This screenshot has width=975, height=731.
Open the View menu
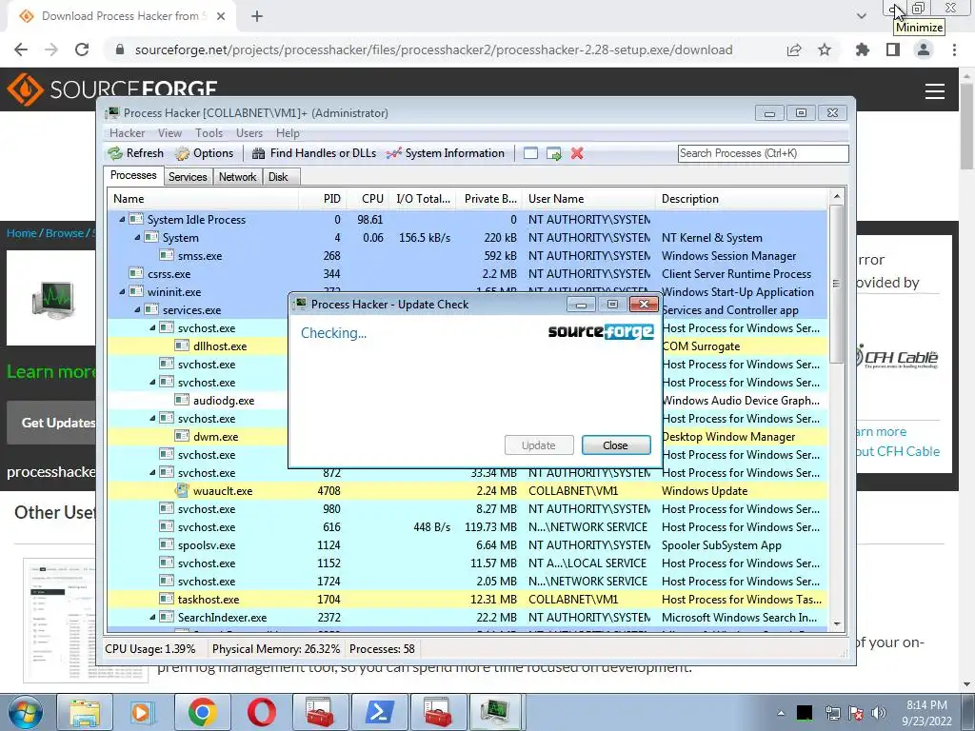point(169,133)
